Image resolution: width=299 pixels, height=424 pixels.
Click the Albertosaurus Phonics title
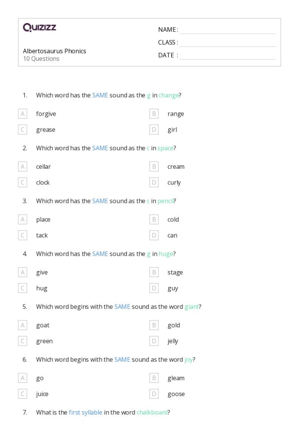(55, 51)
